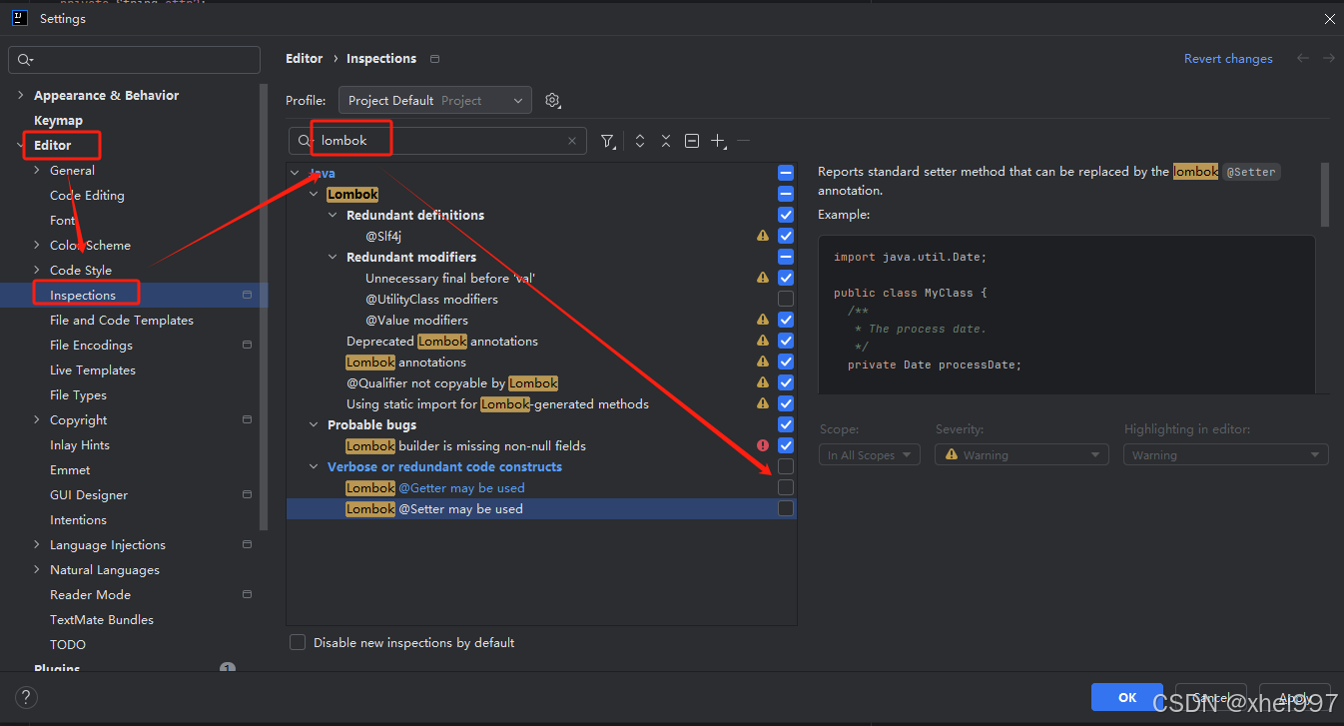The width and height of the screenshot is (1344, 726).
Task: Click warning icon for @Value modifiers
Action: coord(763,321)
